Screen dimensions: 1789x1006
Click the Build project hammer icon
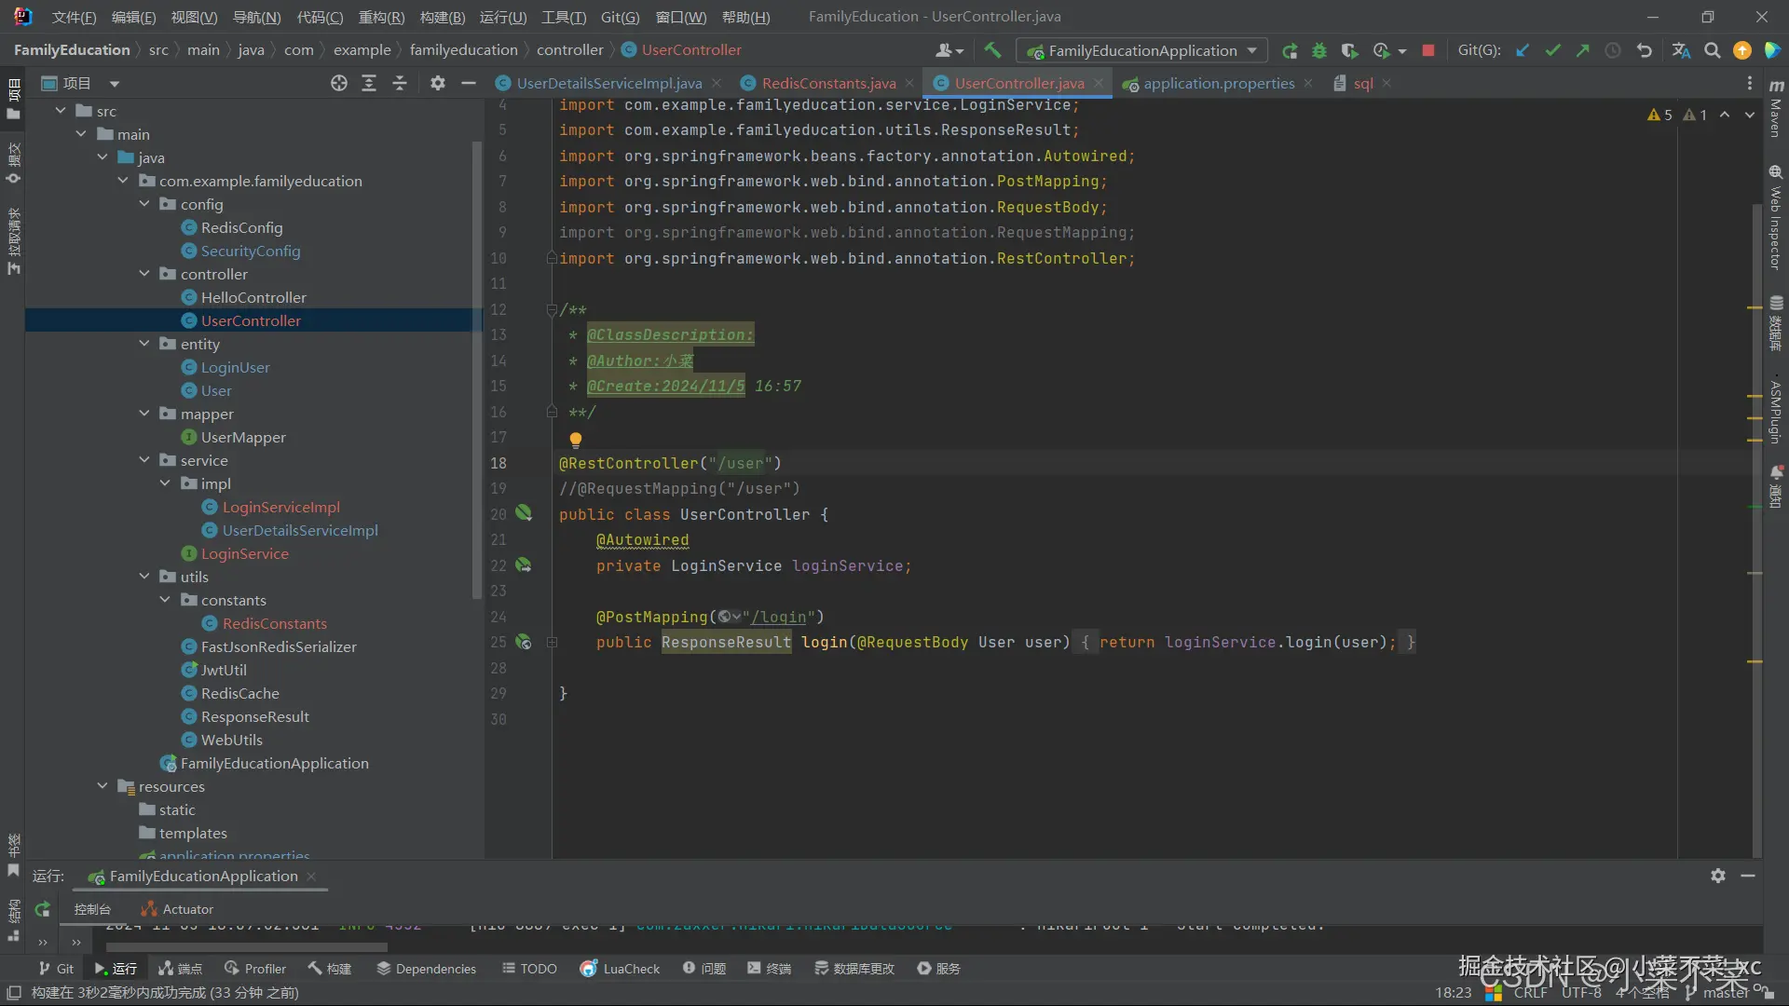point(992,50)
